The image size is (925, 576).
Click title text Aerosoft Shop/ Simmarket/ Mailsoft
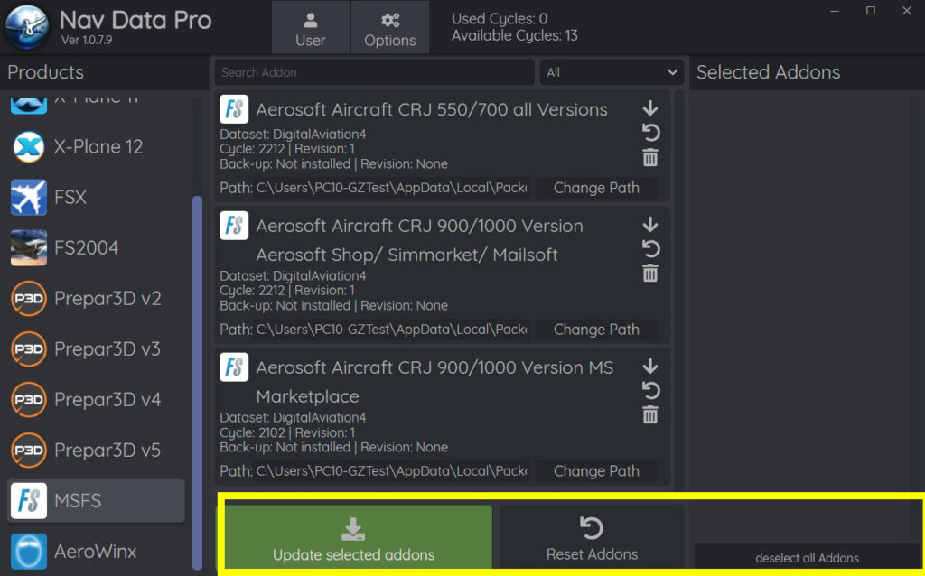pyautogui.click(x=407, y=255)
